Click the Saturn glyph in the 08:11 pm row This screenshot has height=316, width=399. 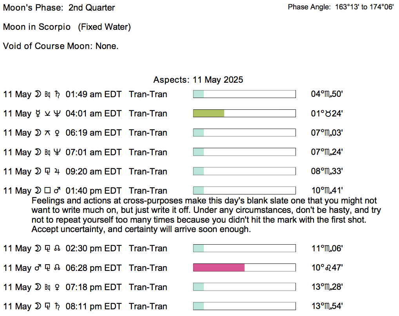pos(57,307)
